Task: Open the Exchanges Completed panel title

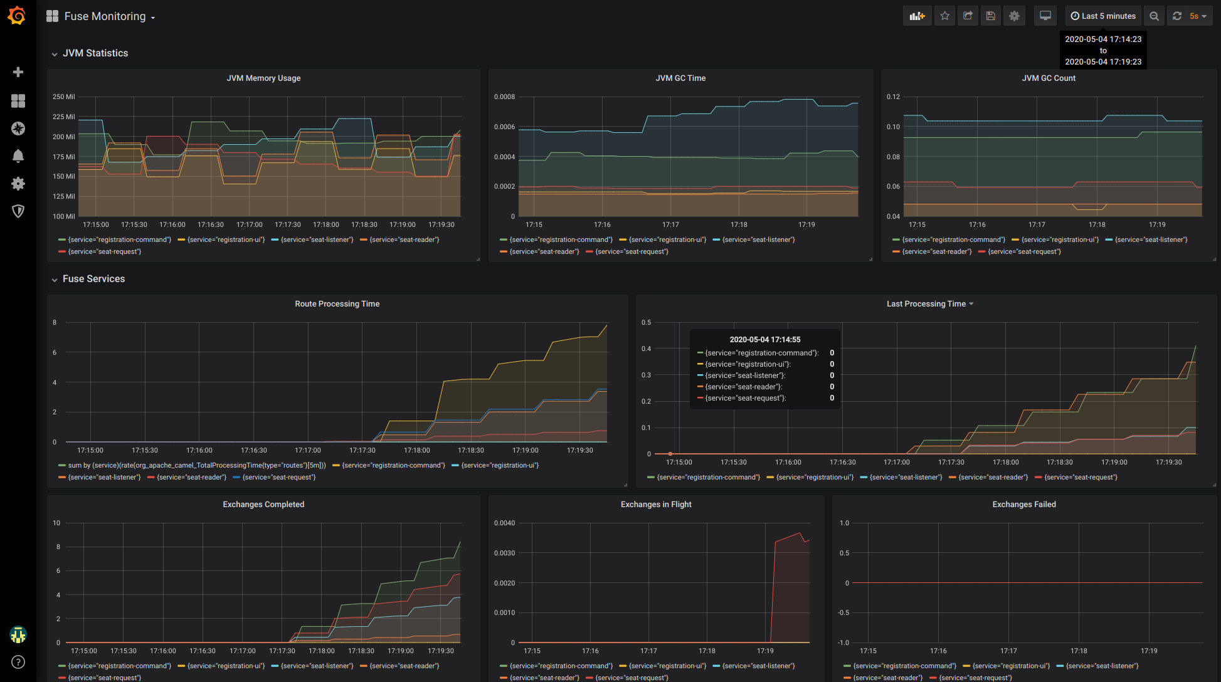Action: pyautogui.click(x=263, y=505)
